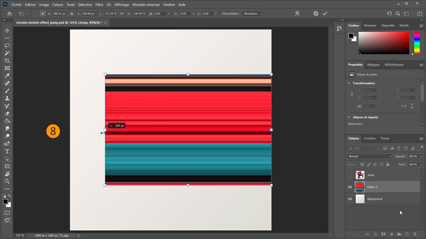Switch to the Couches tab

point(369,138)
